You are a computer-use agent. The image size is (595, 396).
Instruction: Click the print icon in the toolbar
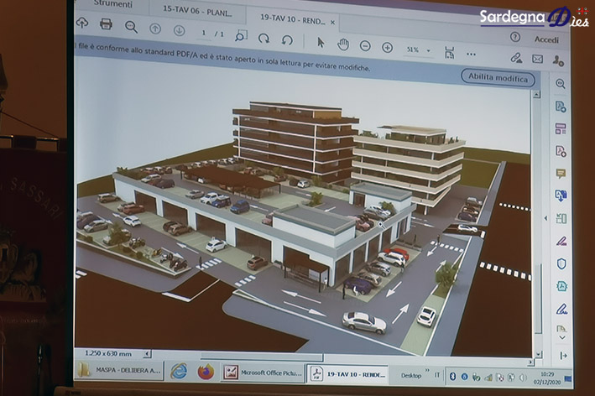coord(106,24)
